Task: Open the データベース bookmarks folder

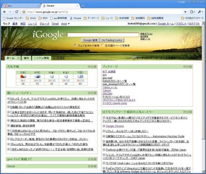Action: coord(92,18)
